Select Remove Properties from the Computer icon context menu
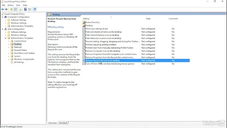227x128 pixels. [x=111, y=54]
